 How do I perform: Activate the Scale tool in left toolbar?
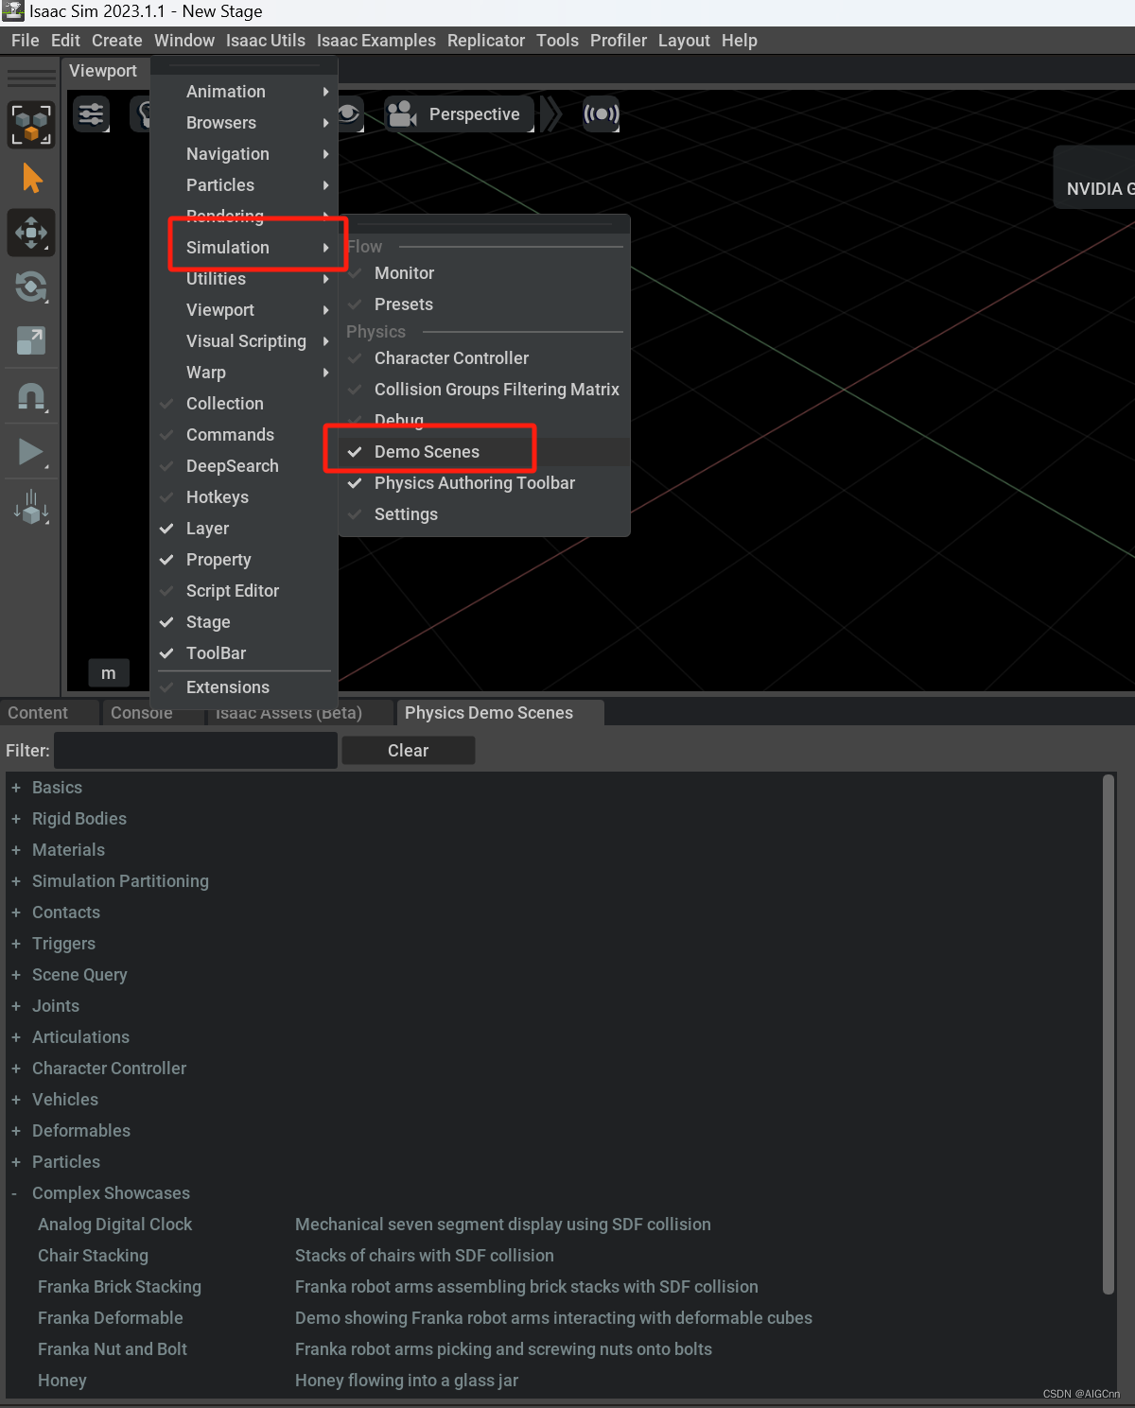(31, 340)
